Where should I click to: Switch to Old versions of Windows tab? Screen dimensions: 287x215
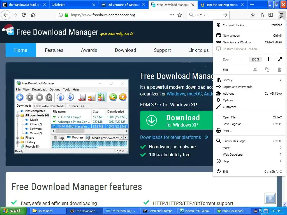[124, 5]
